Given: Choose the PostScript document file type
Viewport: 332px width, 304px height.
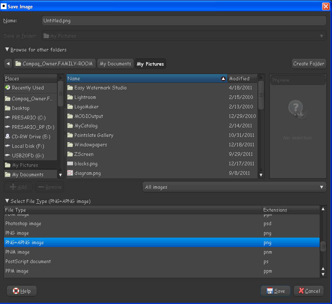Looking at the screenshot, I should pyautogui.click(x=162, y=261).
